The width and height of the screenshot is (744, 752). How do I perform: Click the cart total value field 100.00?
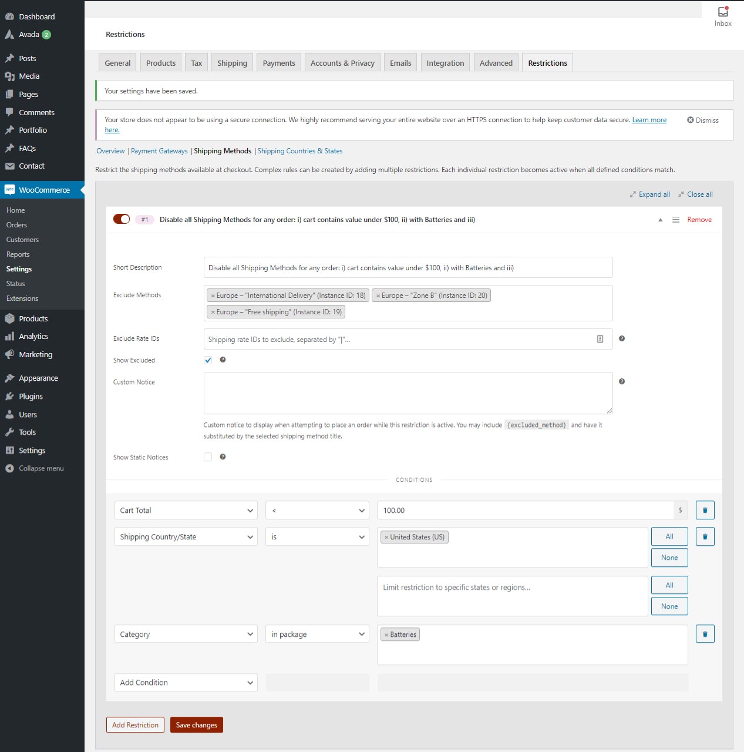[525, 511]
